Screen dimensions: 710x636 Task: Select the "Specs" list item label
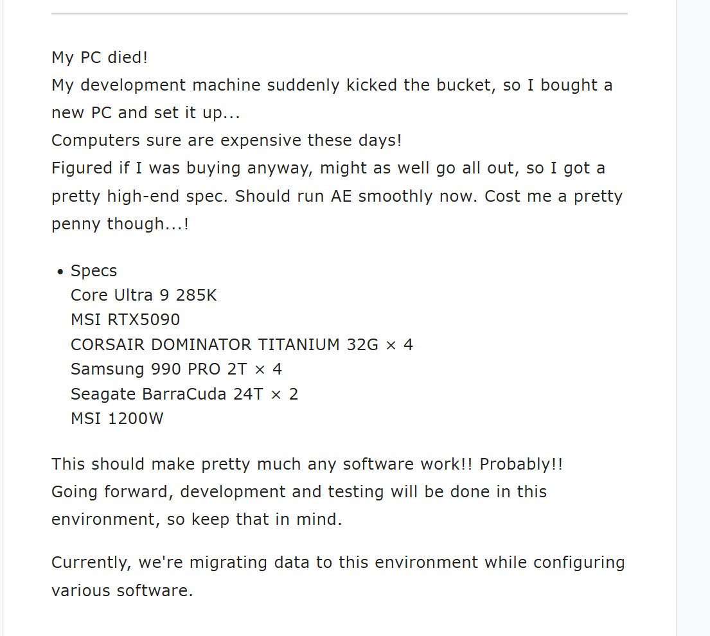click(94, 270)
